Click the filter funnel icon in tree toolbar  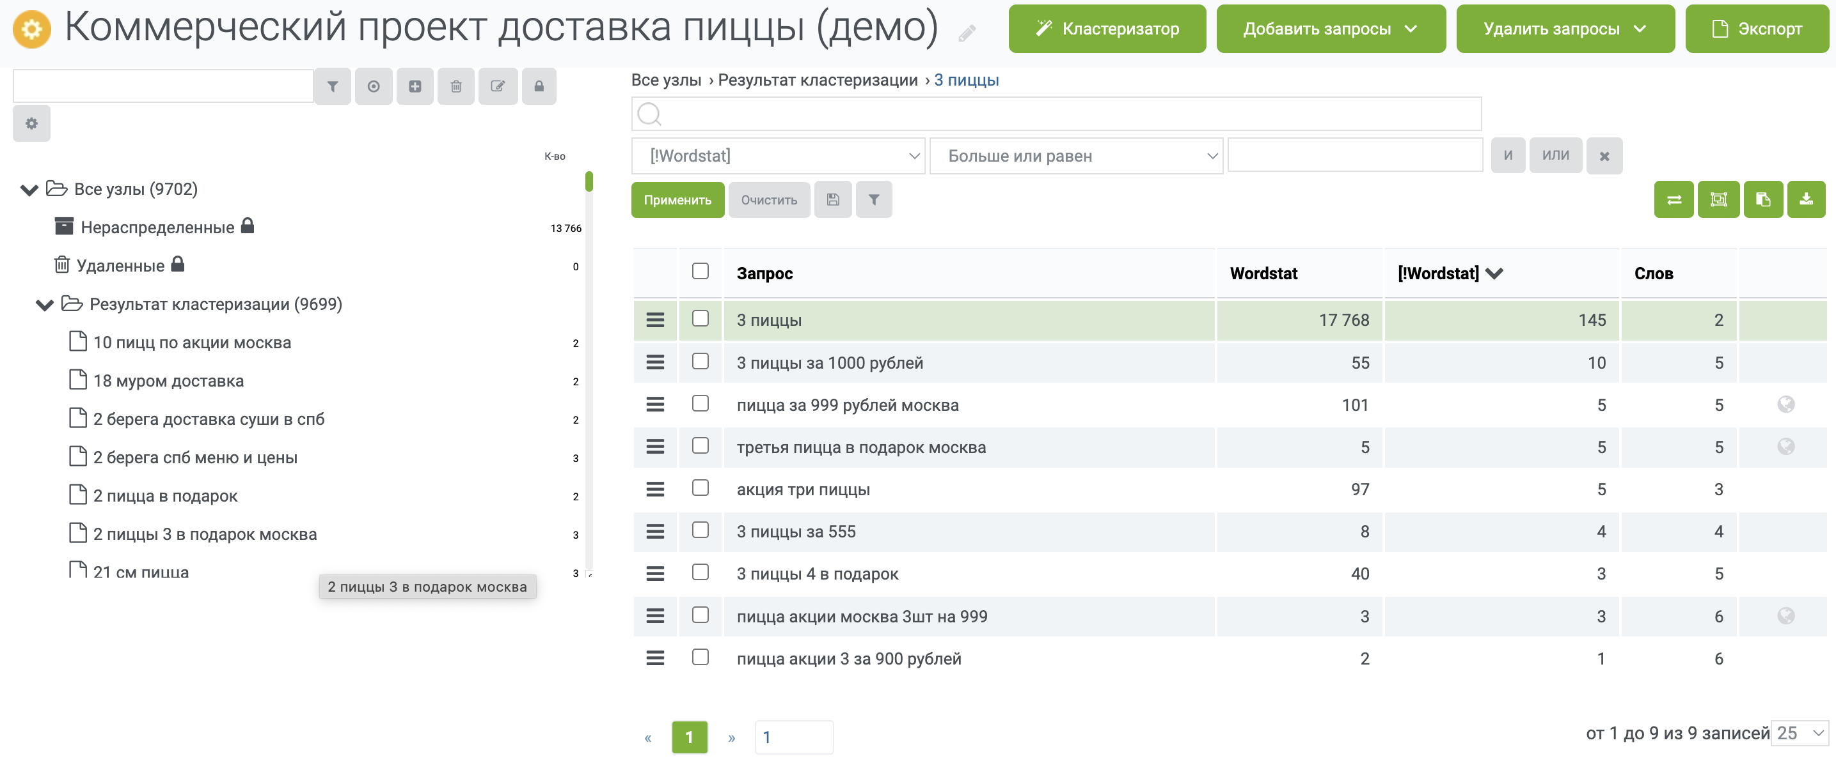(x=332, y=86)
